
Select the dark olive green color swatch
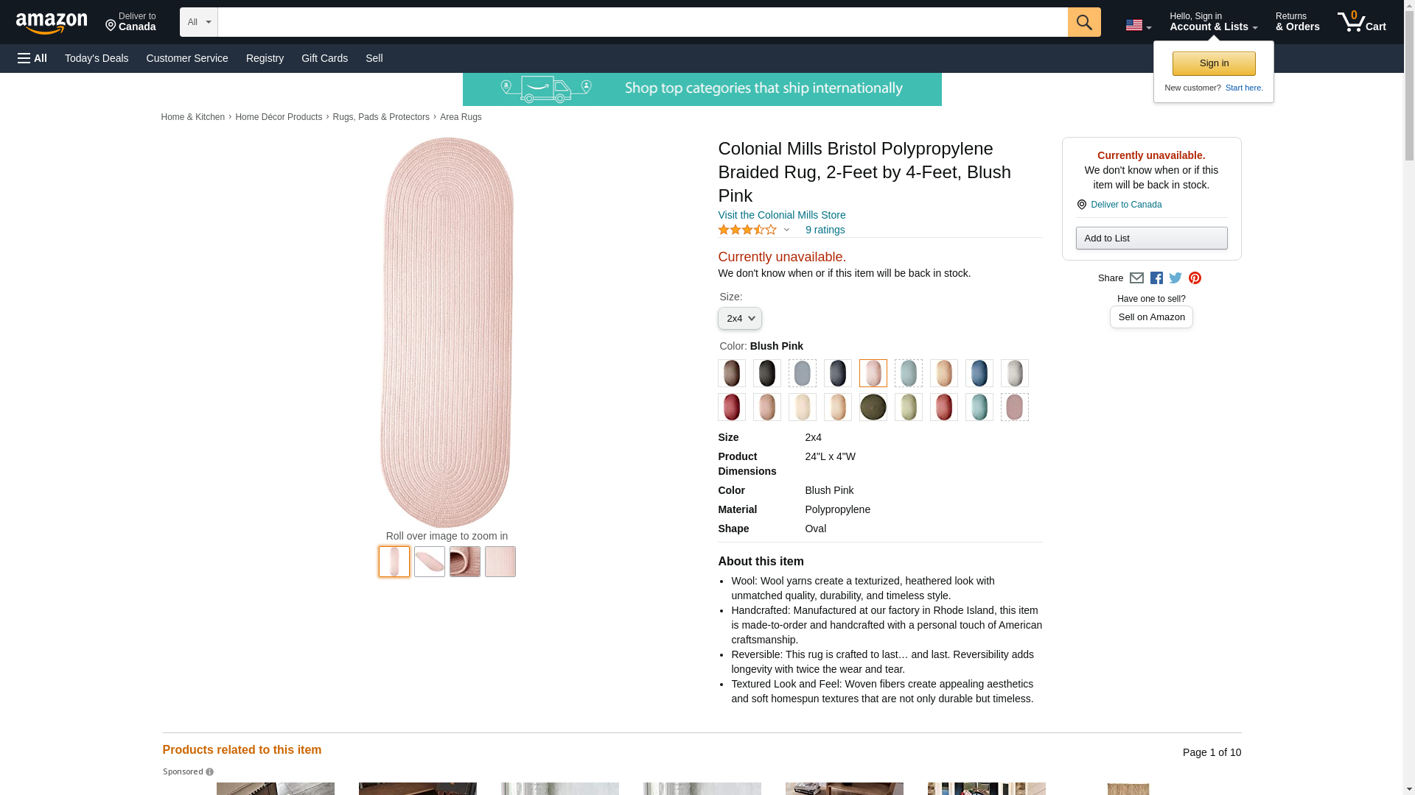coord(873,407)
